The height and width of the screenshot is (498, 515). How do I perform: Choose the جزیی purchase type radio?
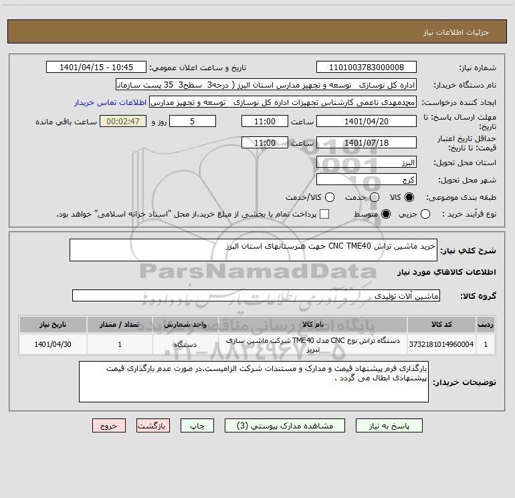pos(425,214)
